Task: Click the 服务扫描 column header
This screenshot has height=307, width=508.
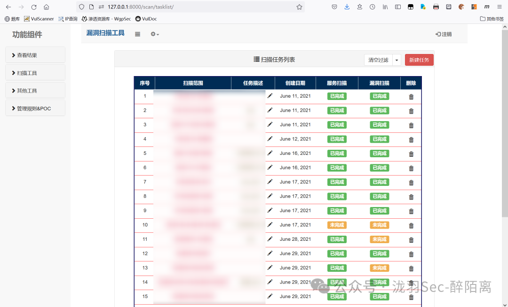Action: [337, 83]
